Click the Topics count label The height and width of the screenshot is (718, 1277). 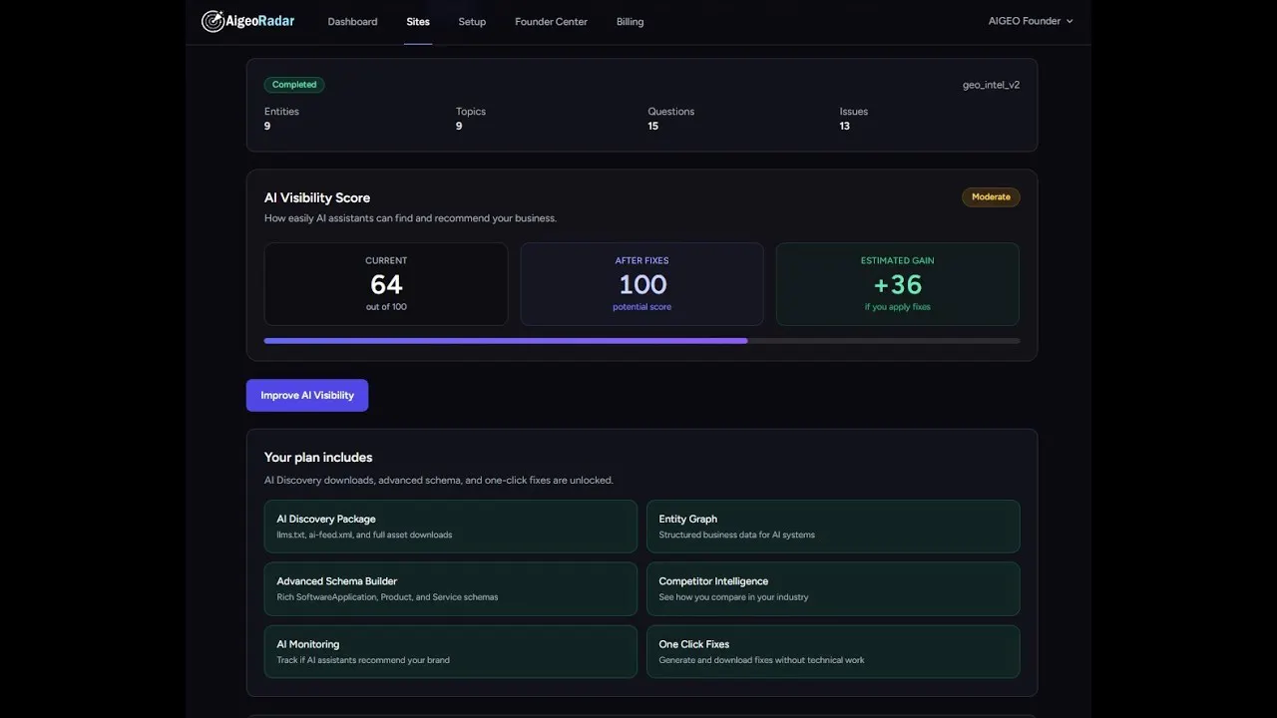click(x=471, y=112)
